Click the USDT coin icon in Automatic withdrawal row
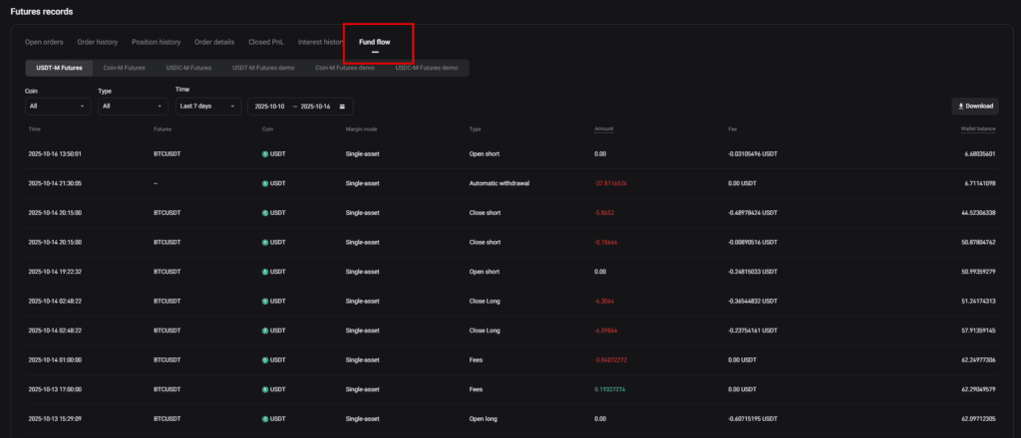The height and width of the screenshot is (438, 1021). 265,184
